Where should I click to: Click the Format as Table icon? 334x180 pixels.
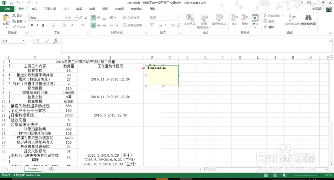click(x=204, y=18)
